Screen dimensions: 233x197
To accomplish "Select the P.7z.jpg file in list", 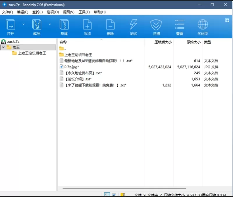I will (71, 67).
